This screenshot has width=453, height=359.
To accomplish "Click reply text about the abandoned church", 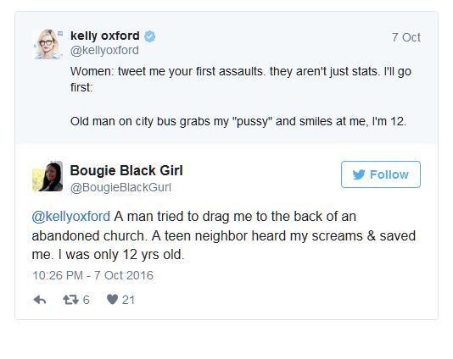I will click(224, 235).
